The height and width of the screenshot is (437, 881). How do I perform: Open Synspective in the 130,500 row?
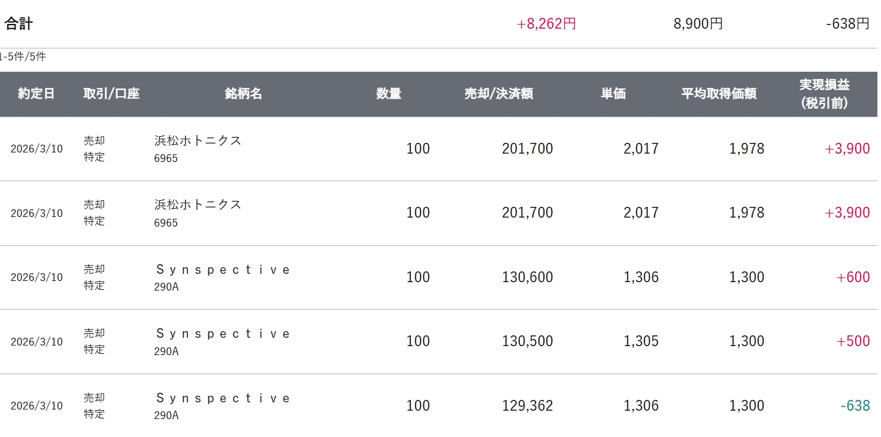pos(223,334)
